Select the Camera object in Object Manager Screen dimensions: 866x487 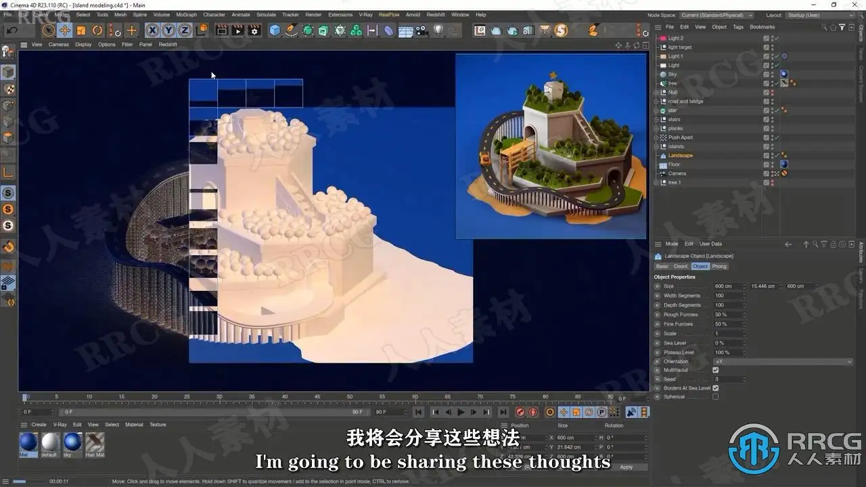pos(677,174)
